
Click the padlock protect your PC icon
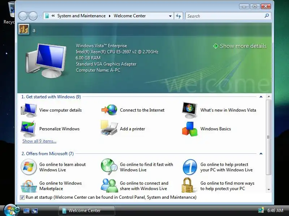[187, 185]
